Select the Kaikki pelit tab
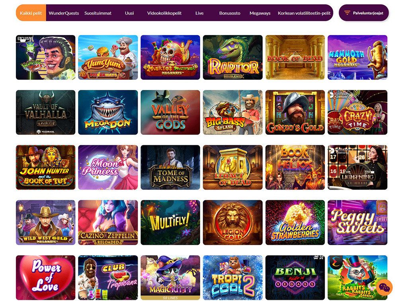 click(31, 13)
